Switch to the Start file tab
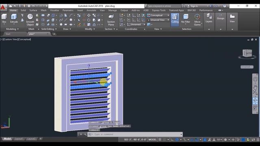260x146 pixels. [8, 34]
